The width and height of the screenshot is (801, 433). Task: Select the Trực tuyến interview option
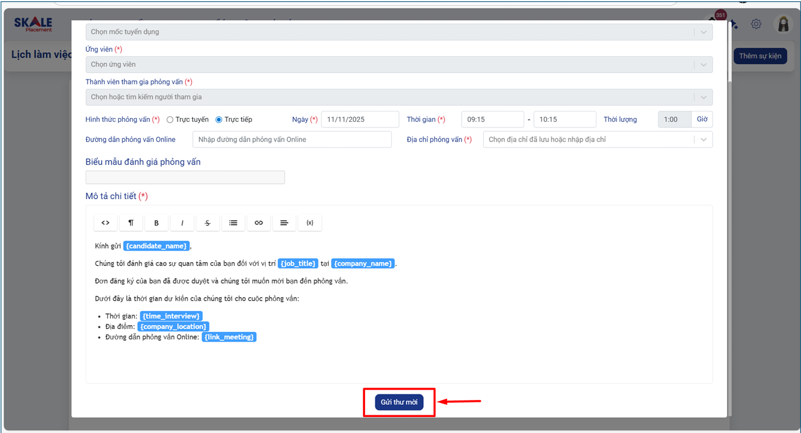click(170, 120)
